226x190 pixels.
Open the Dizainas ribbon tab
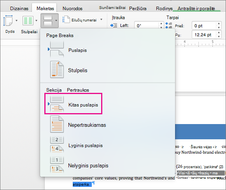[x=19, y=9]
